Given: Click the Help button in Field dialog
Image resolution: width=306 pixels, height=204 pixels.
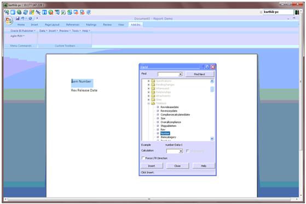Looking at the screenshot, I should tap(204, 166).
